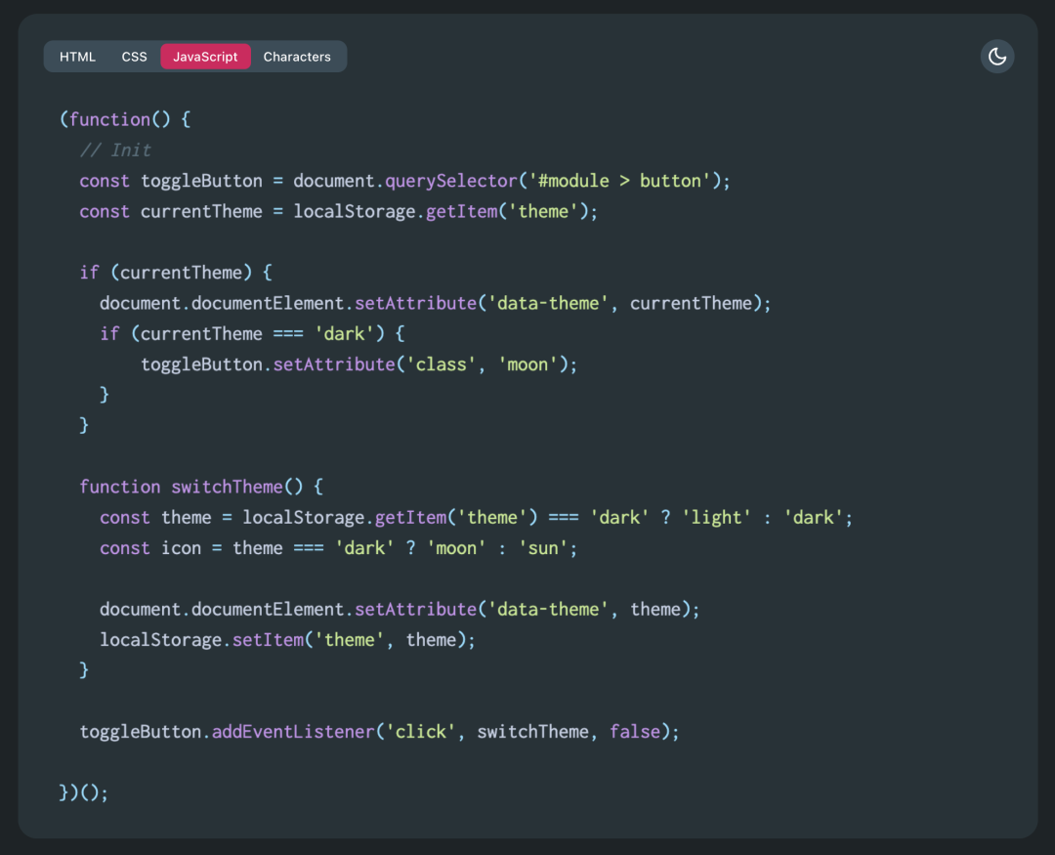
Task: Click the closing '})();' line
Action: [x=83, y=793]
